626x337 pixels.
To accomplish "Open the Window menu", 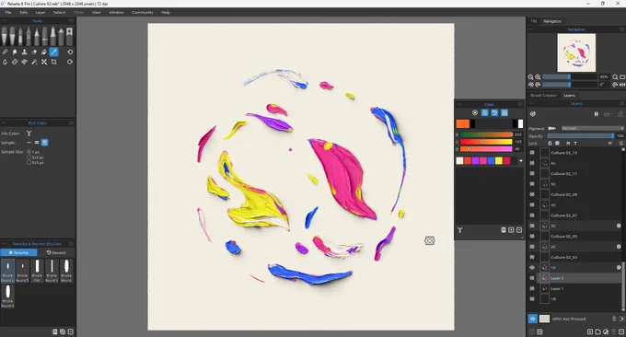I will [x=116, y=12].
